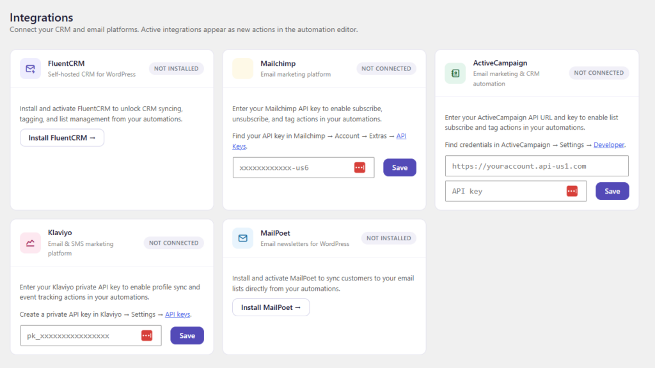Save the Mailchimp API key
The image size is (655, 368).
coord(400,168)
